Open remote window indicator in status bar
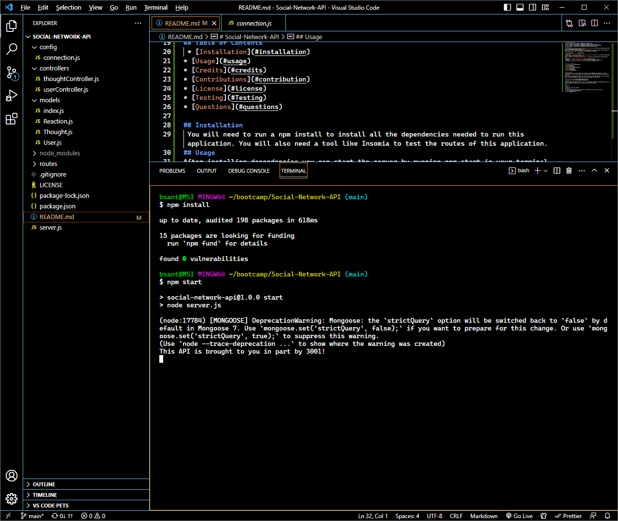The height and width of the screenshot is (521, 618). pyautogui.click(x=8, y=516)
